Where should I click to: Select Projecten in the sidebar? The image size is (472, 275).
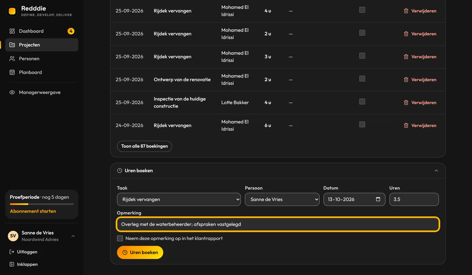[42, 45]
